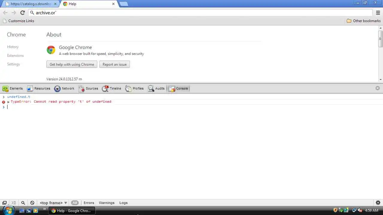Click the security shield tray icon
The width and height of the screenshot is (383, 215).
335,211
